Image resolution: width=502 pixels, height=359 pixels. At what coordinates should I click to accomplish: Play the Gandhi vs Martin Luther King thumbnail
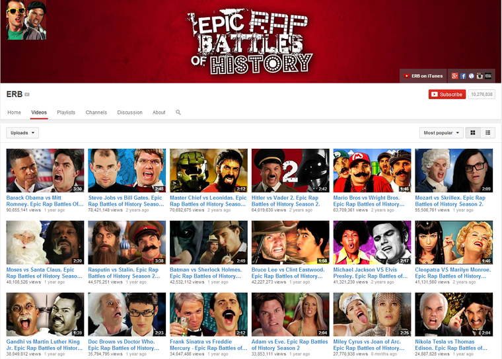(45, 314)
